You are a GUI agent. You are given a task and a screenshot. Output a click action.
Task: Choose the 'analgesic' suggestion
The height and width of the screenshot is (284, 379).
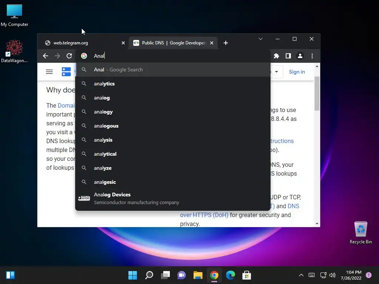point(173,182)
